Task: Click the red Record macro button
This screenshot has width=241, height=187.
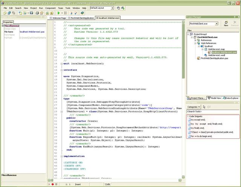Action: (x=53, y=184)
